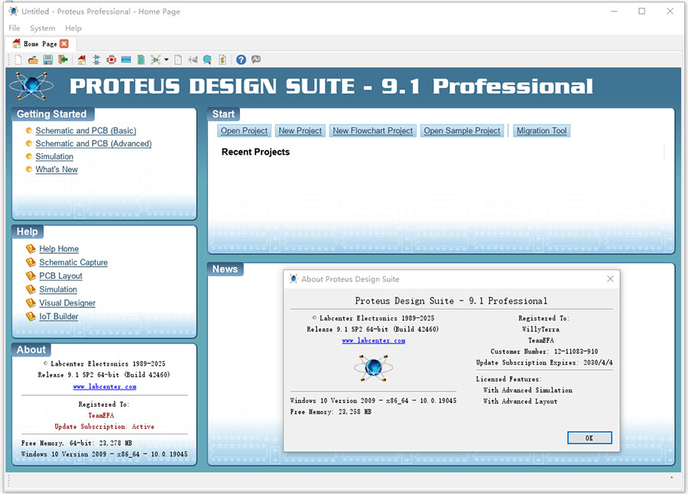
Task: Click the Proteus atom logo in the banner
Action: coord(31,86)
